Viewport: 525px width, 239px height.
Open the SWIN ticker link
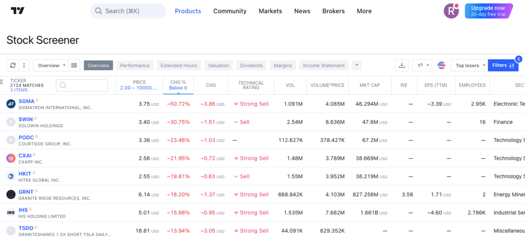coord(25,119)
